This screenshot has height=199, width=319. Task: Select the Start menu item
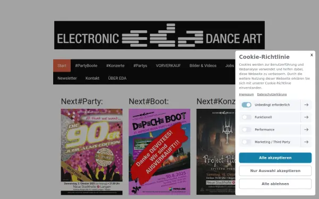[x=62, y=66]
